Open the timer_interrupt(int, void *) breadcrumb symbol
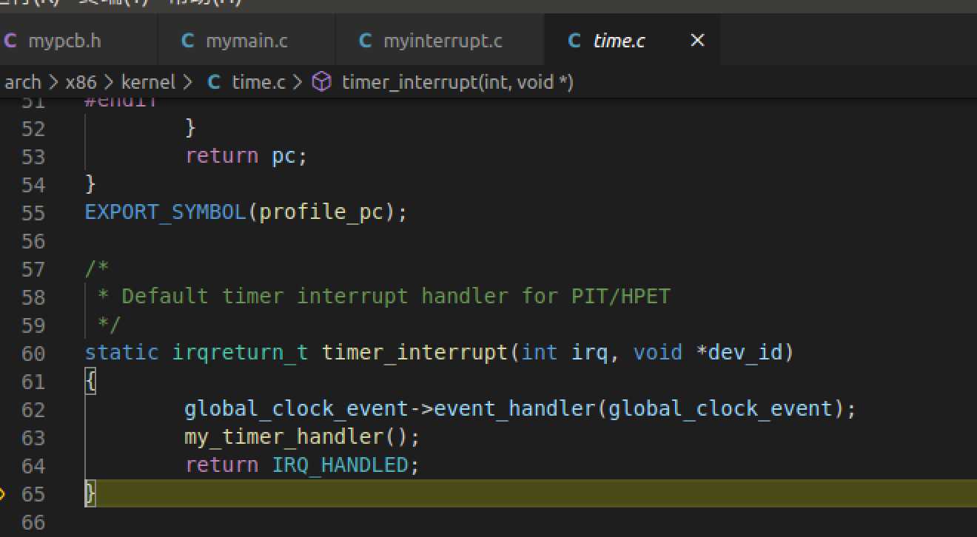The height and width of the screenshot is (537, 977). click(x=457, y=81)
